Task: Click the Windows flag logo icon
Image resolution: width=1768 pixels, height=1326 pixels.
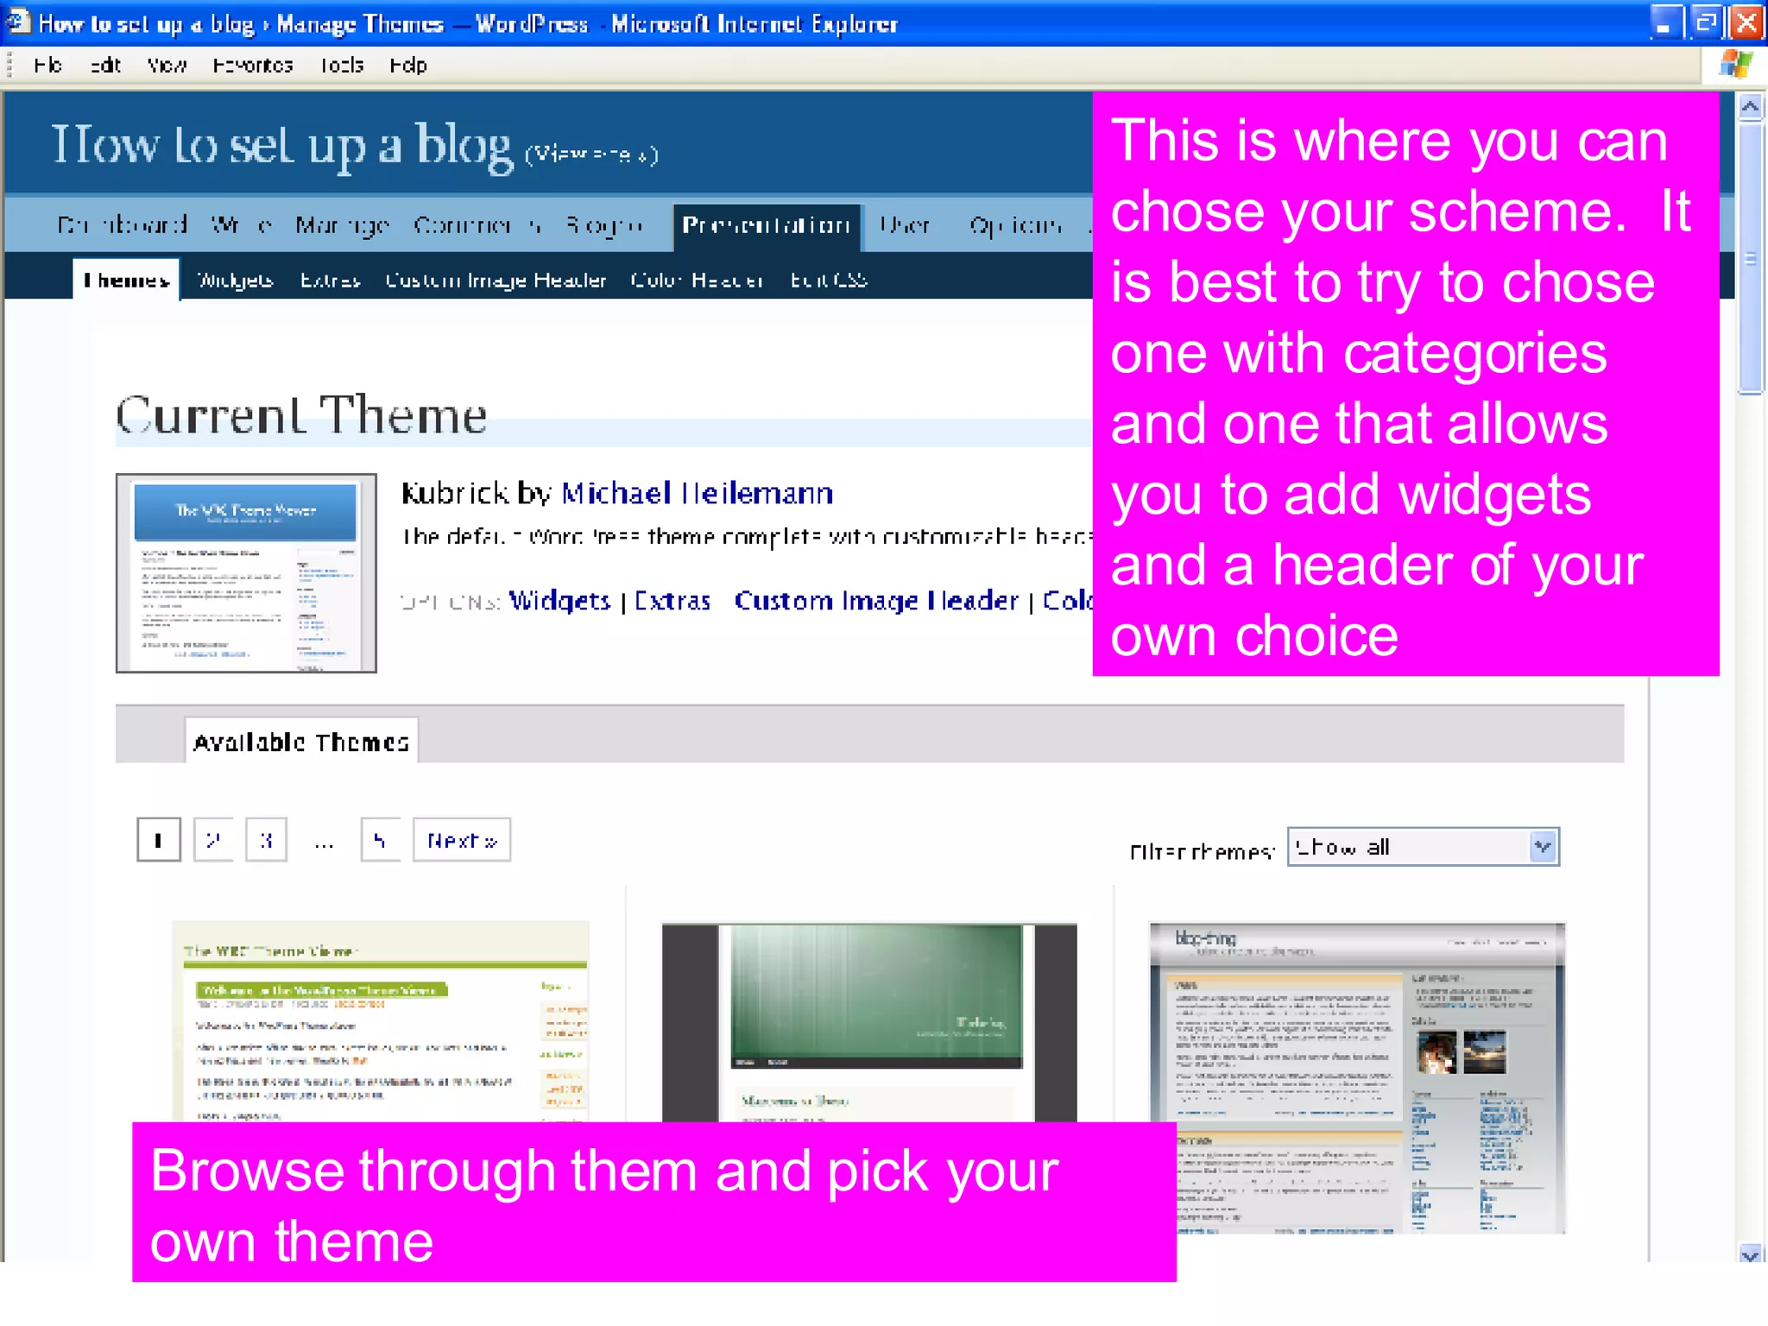Action: pyautogui.click(x=1735, y=65)
